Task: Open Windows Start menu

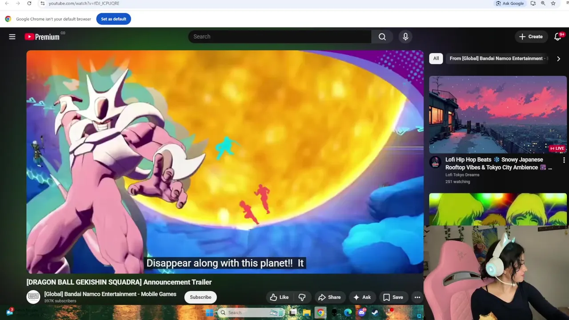Action: (209, 313)
